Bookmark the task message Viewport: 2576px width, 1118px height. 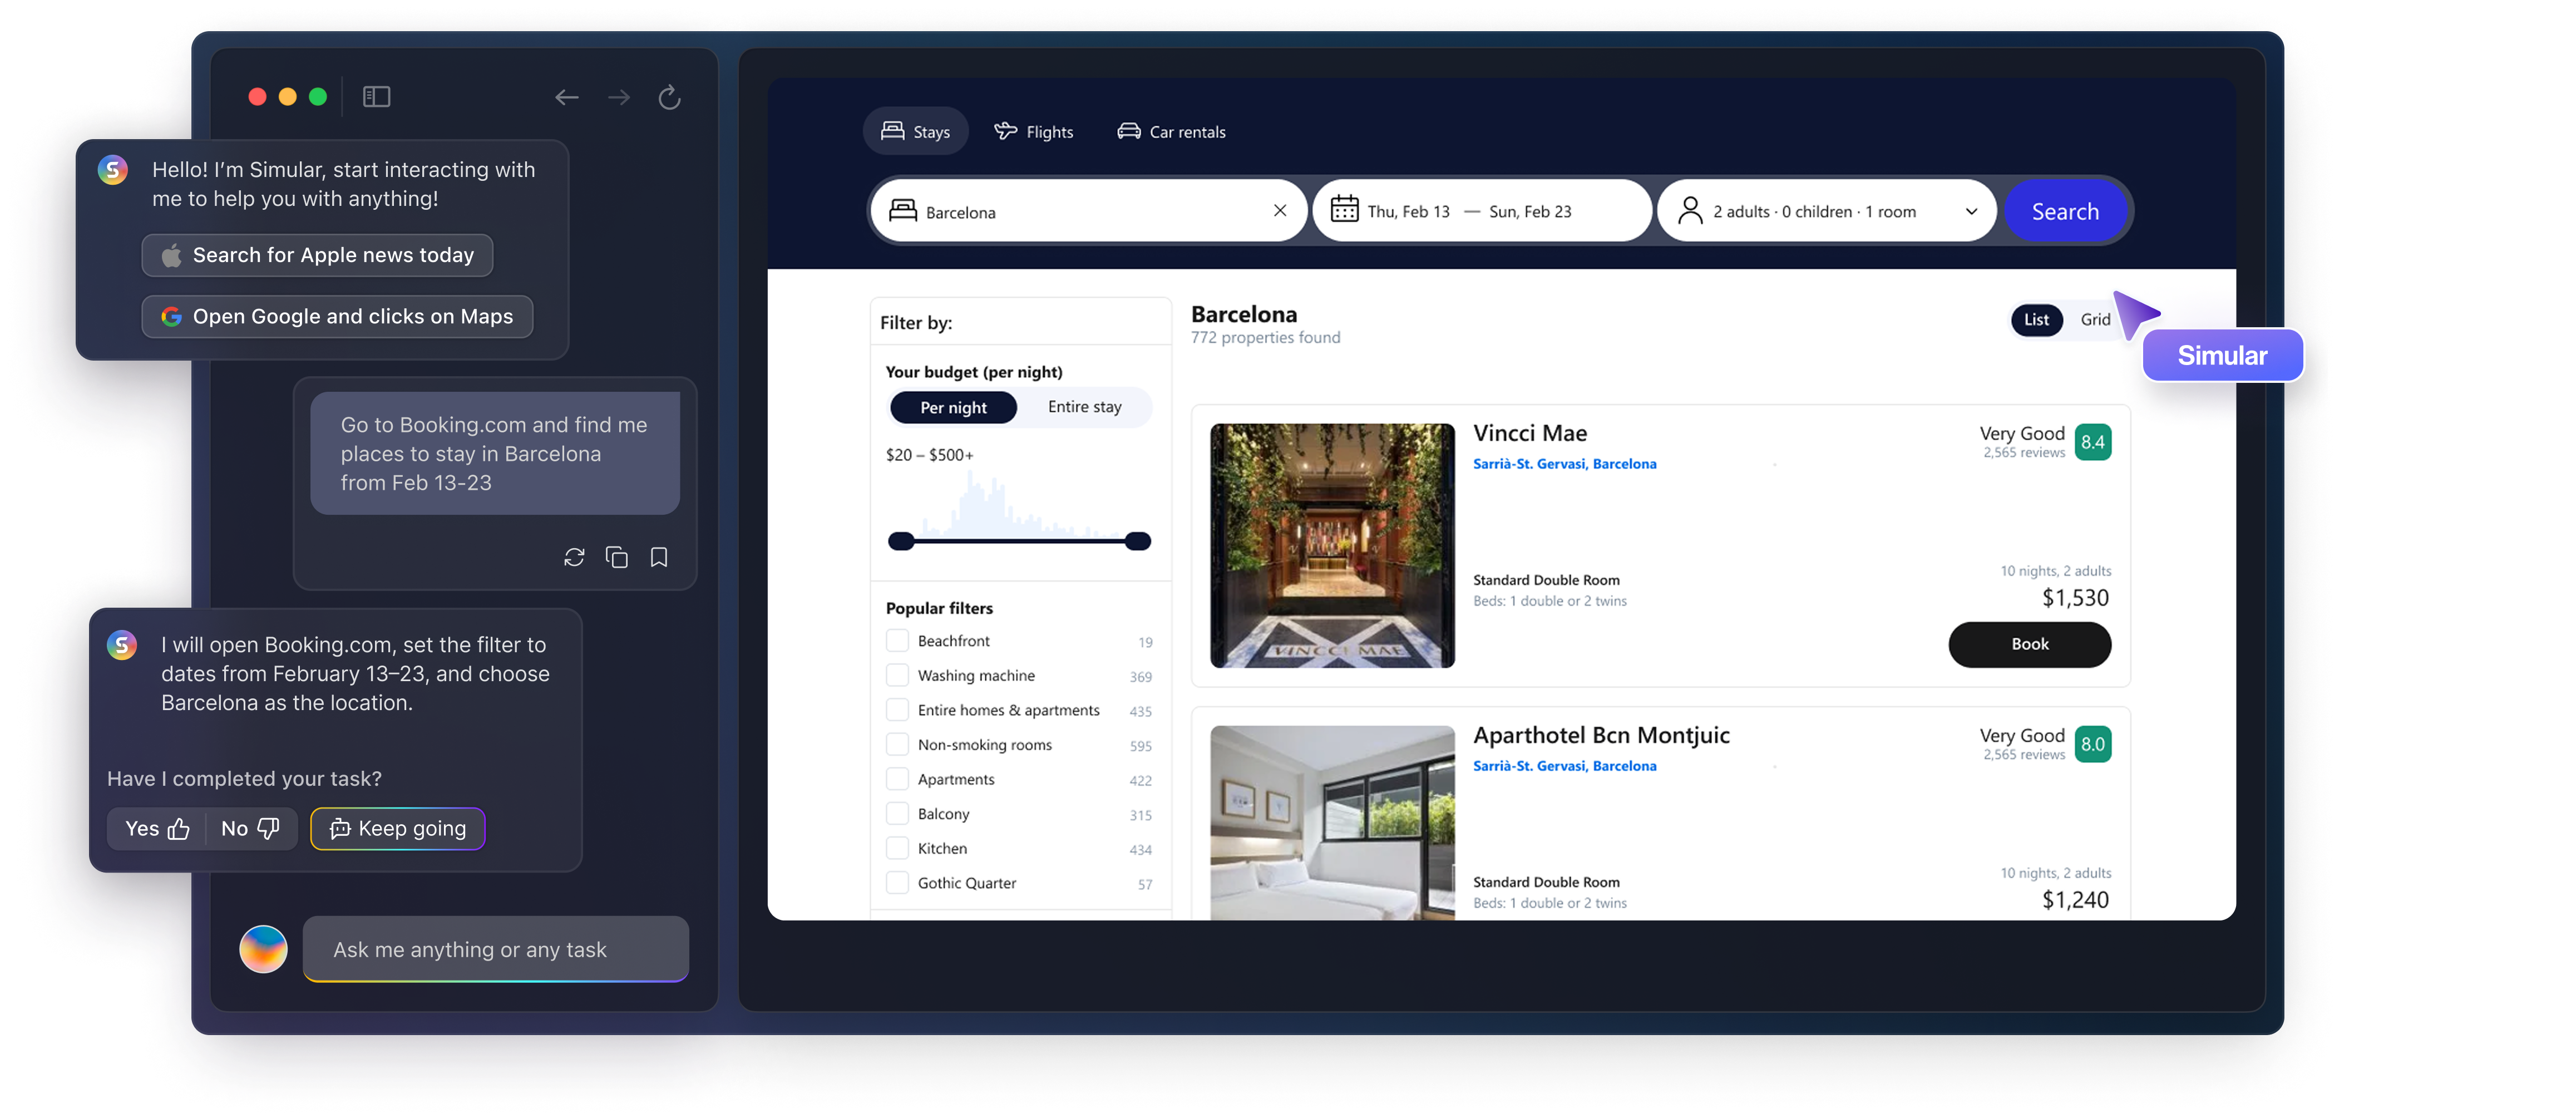tap(659, 557)
